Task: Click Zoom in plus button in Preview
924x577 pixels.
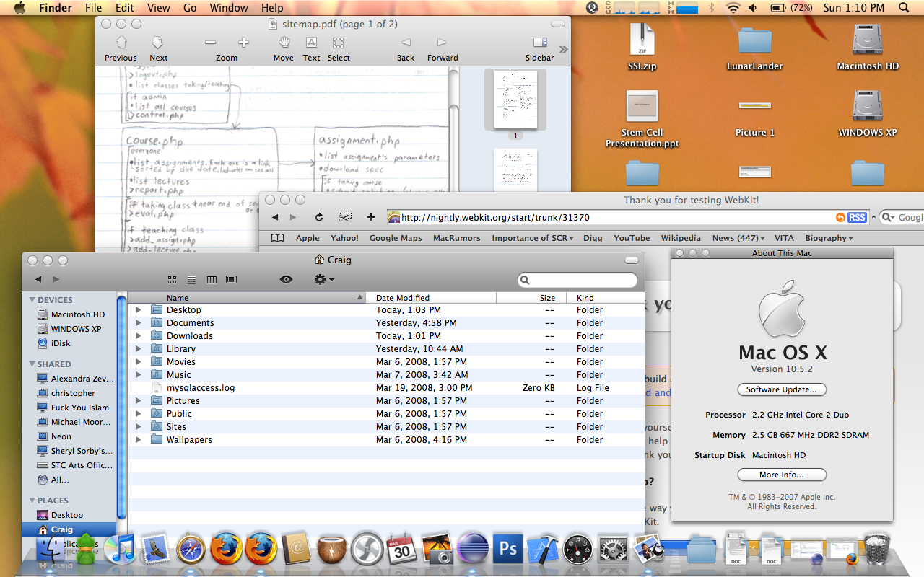Action: pyautogui.click(x=243, y=43)
